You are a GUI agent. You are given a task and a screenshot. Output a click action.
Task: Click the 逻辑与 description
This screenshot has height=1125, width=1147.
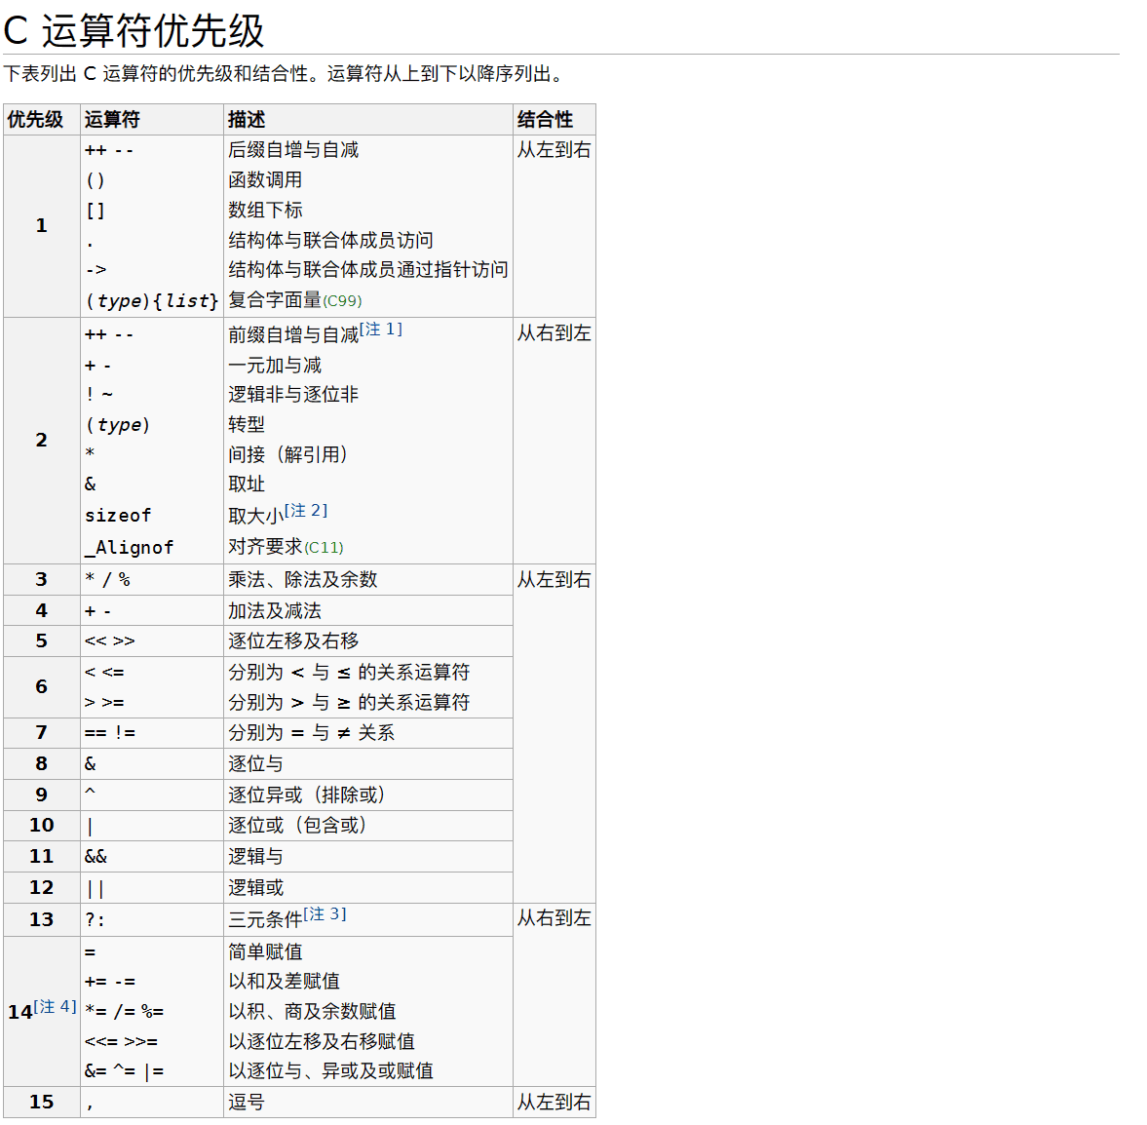click(256, 856)
